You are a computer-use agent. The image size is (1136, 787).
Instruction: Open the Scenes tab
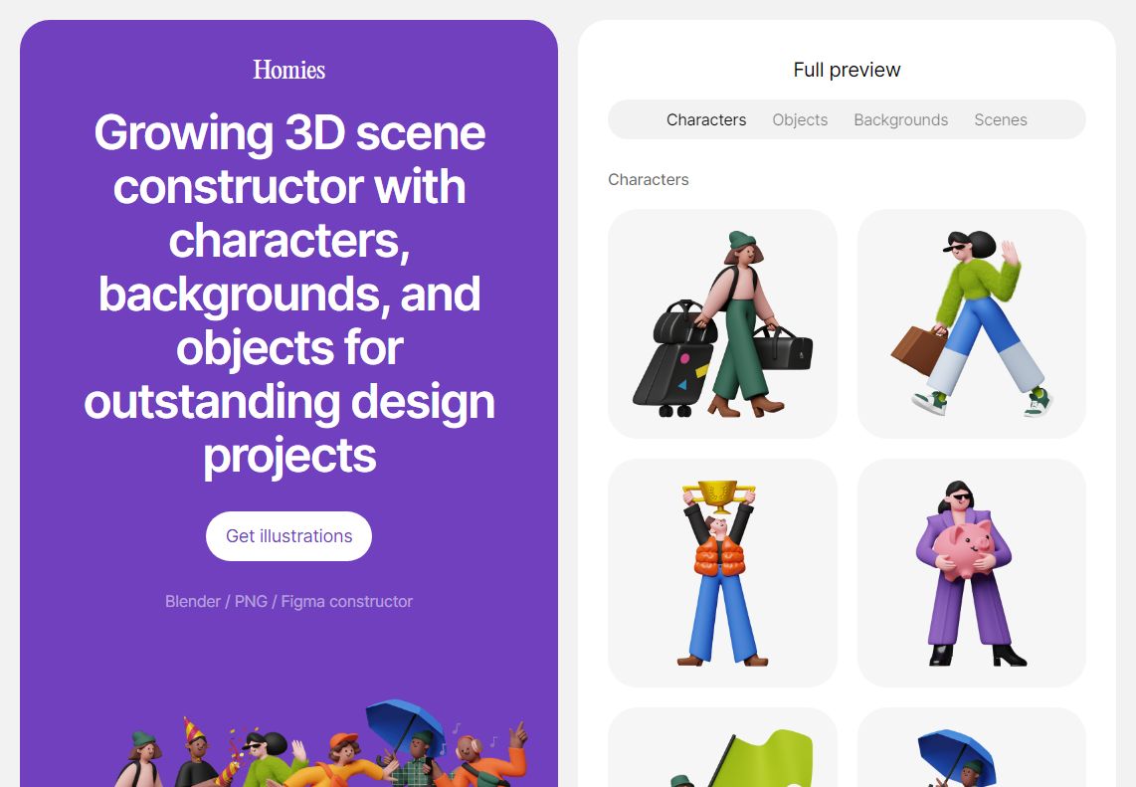(x=1001, y=119)
